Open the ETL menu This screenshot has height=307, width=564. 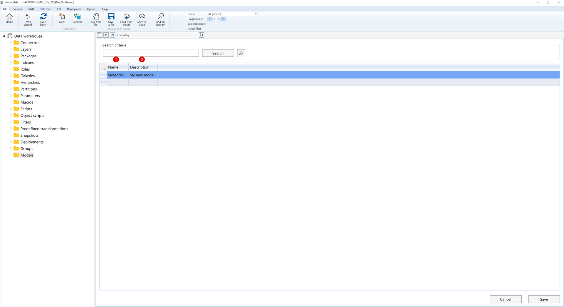(59, 9)
